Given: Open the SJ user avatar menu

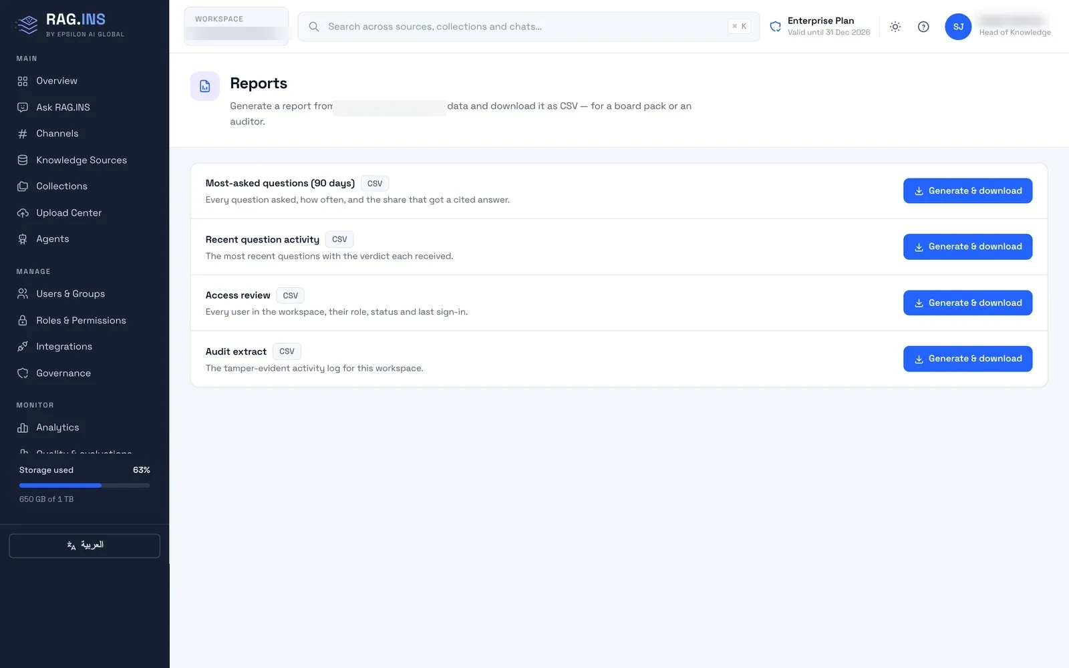Looking at the screenshot, I should click(958, 27).
